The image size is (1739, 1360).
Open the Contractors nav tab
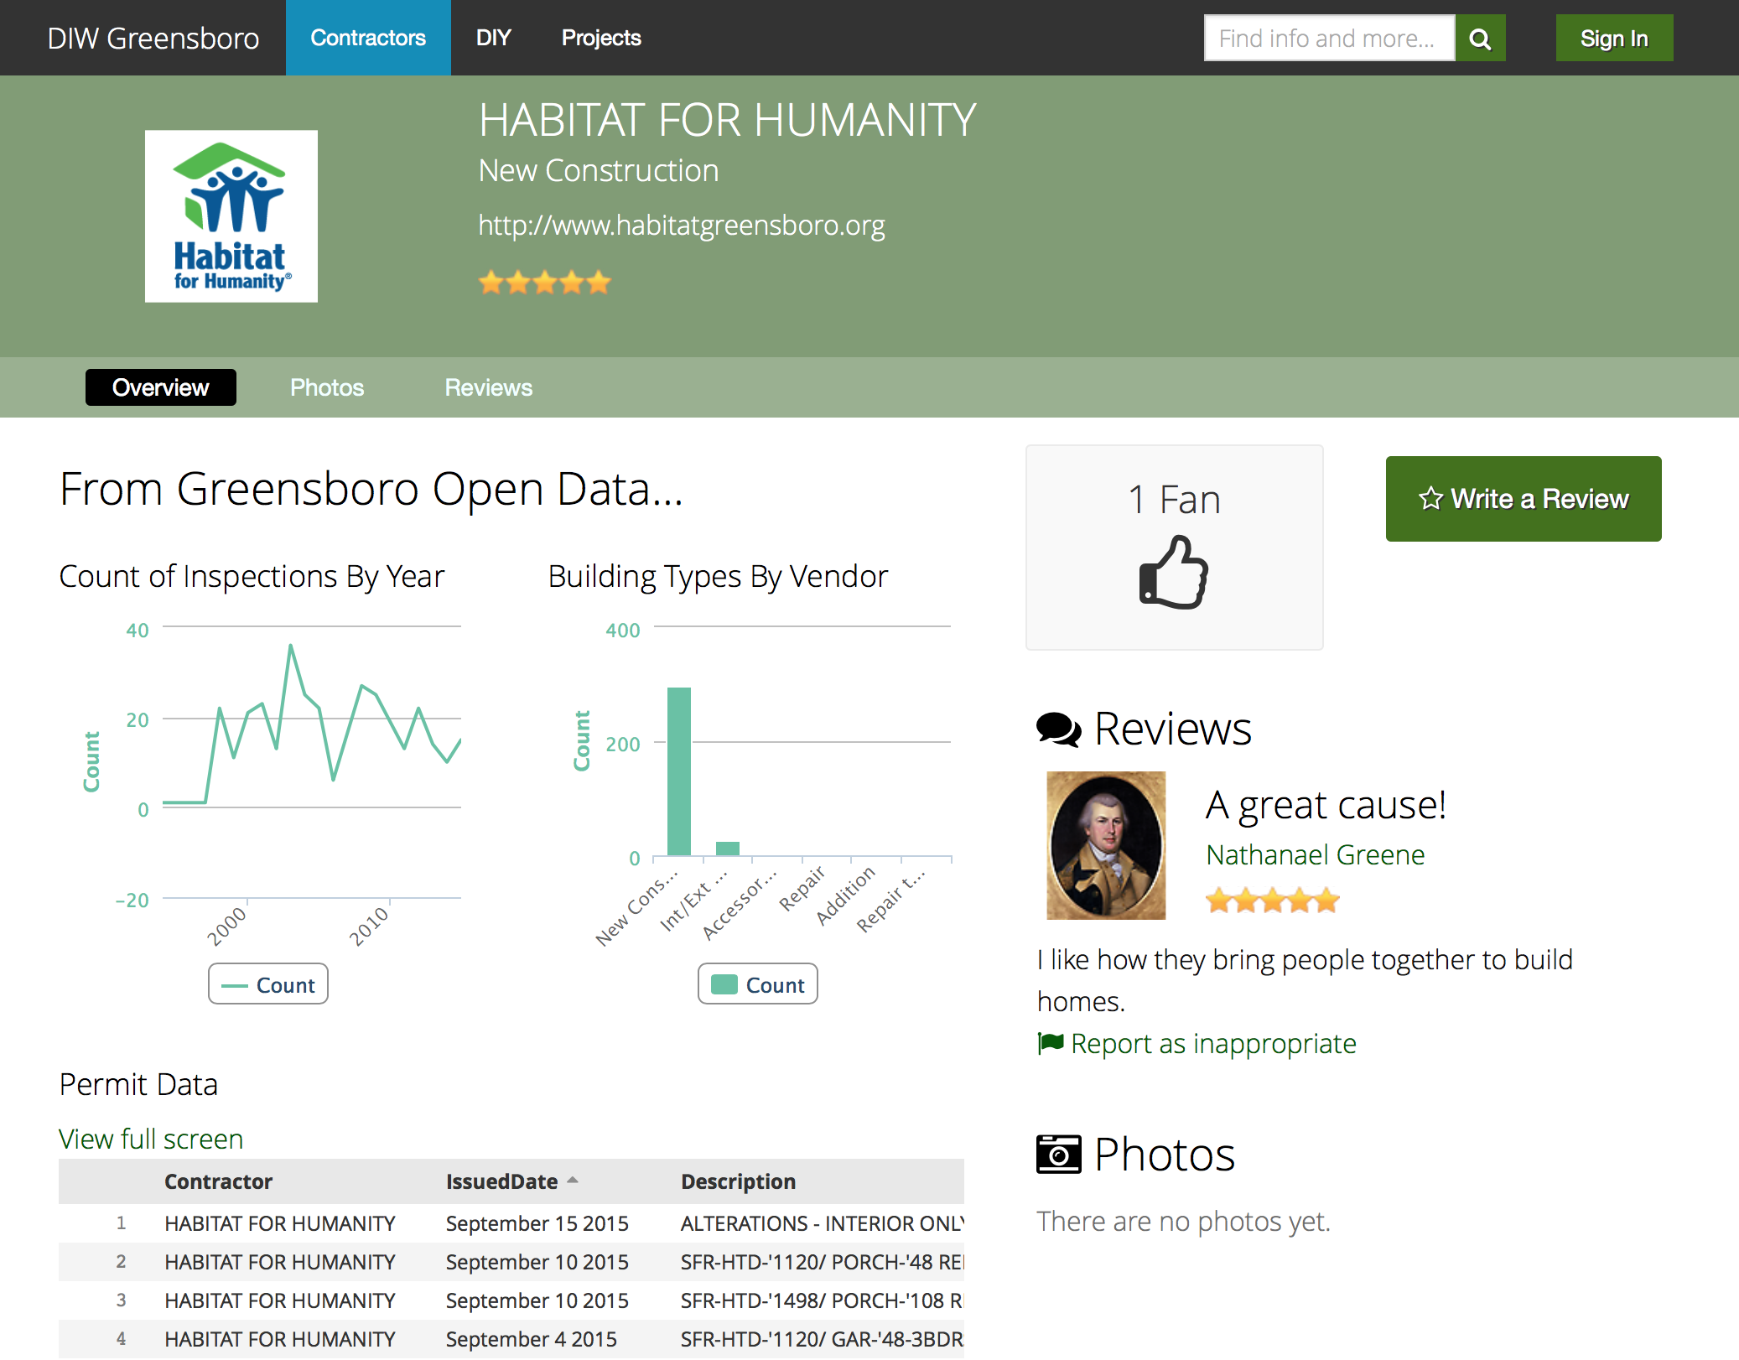368,38
